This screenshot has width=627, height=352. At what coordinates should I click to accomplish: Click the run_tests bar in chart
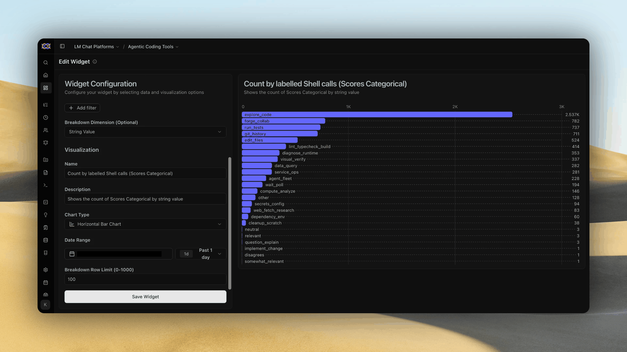click(281, 127)
